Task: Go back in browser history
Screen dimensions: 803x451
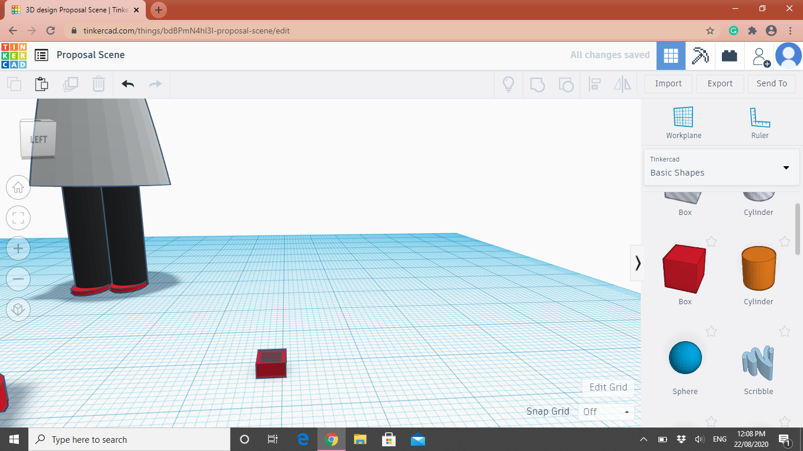Action: pos(13,31)
